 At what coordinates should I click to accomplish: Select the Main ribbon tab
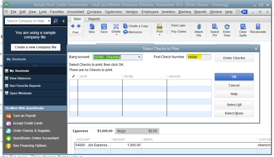[77, 19]
